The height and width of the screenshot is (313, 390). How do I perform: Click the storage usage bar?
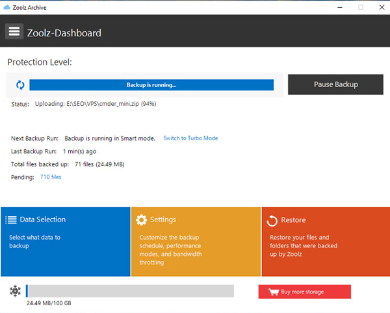129,291
